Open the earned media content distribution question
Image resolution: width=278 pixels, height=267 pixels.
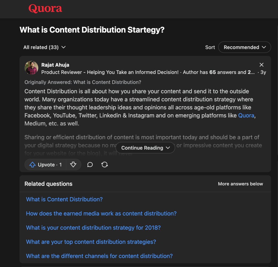click(x=101, y=213)
